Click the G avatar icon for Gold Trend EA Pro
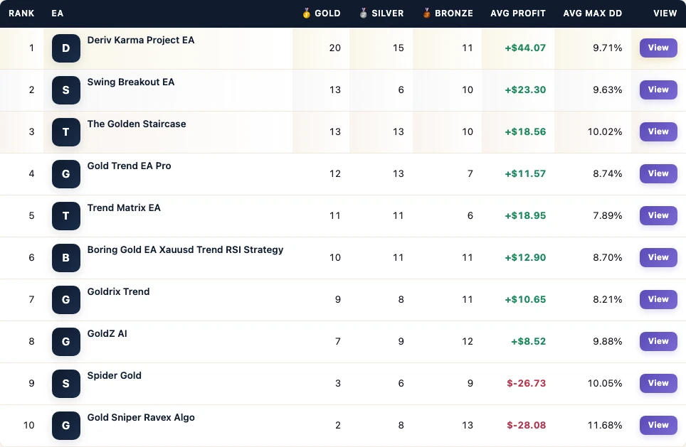Viewport: 686px width, 447px height. click(x=66, y=174)
